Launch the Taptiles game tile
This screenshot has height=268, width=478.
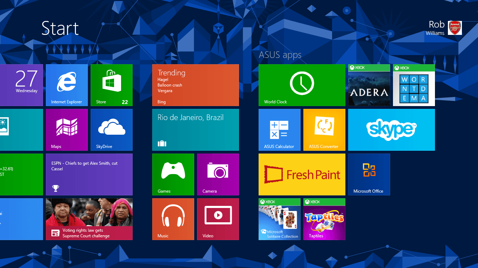pyautogui.click(x=324, y=219)
